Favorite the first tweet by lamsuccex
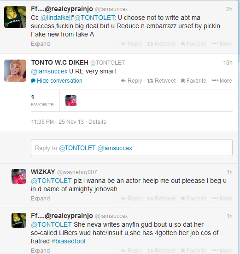This screenshot has height=254, width=240. click(193, 44)
